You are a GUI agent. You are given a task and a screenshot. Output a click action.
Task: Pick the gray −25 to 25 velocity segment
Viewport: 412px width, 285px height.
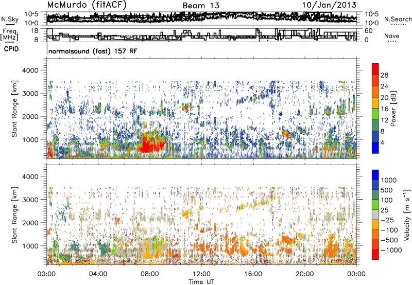[x=375, y=215]
